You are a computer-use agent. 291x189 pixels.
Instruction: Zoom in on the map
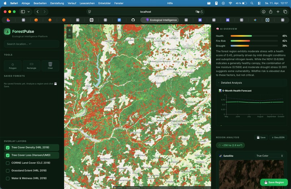pos(69,30)
